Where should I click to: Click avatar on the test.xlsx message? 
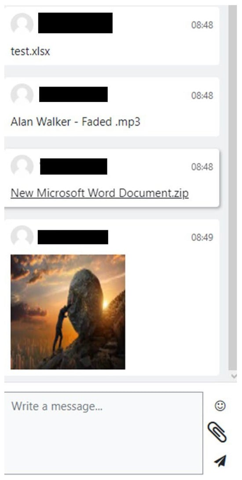click(x=22, y=24)
